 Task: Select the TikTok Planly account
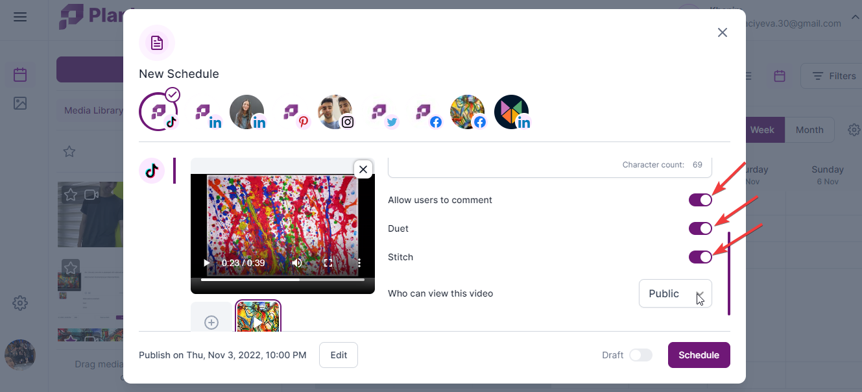[x=158, y=112]
